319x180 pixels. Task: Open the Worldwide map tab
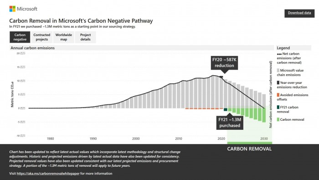coord(64,37)
